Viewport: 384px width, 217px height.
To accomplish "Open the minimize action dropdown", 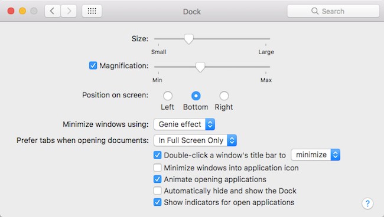I will click(315, 154).
